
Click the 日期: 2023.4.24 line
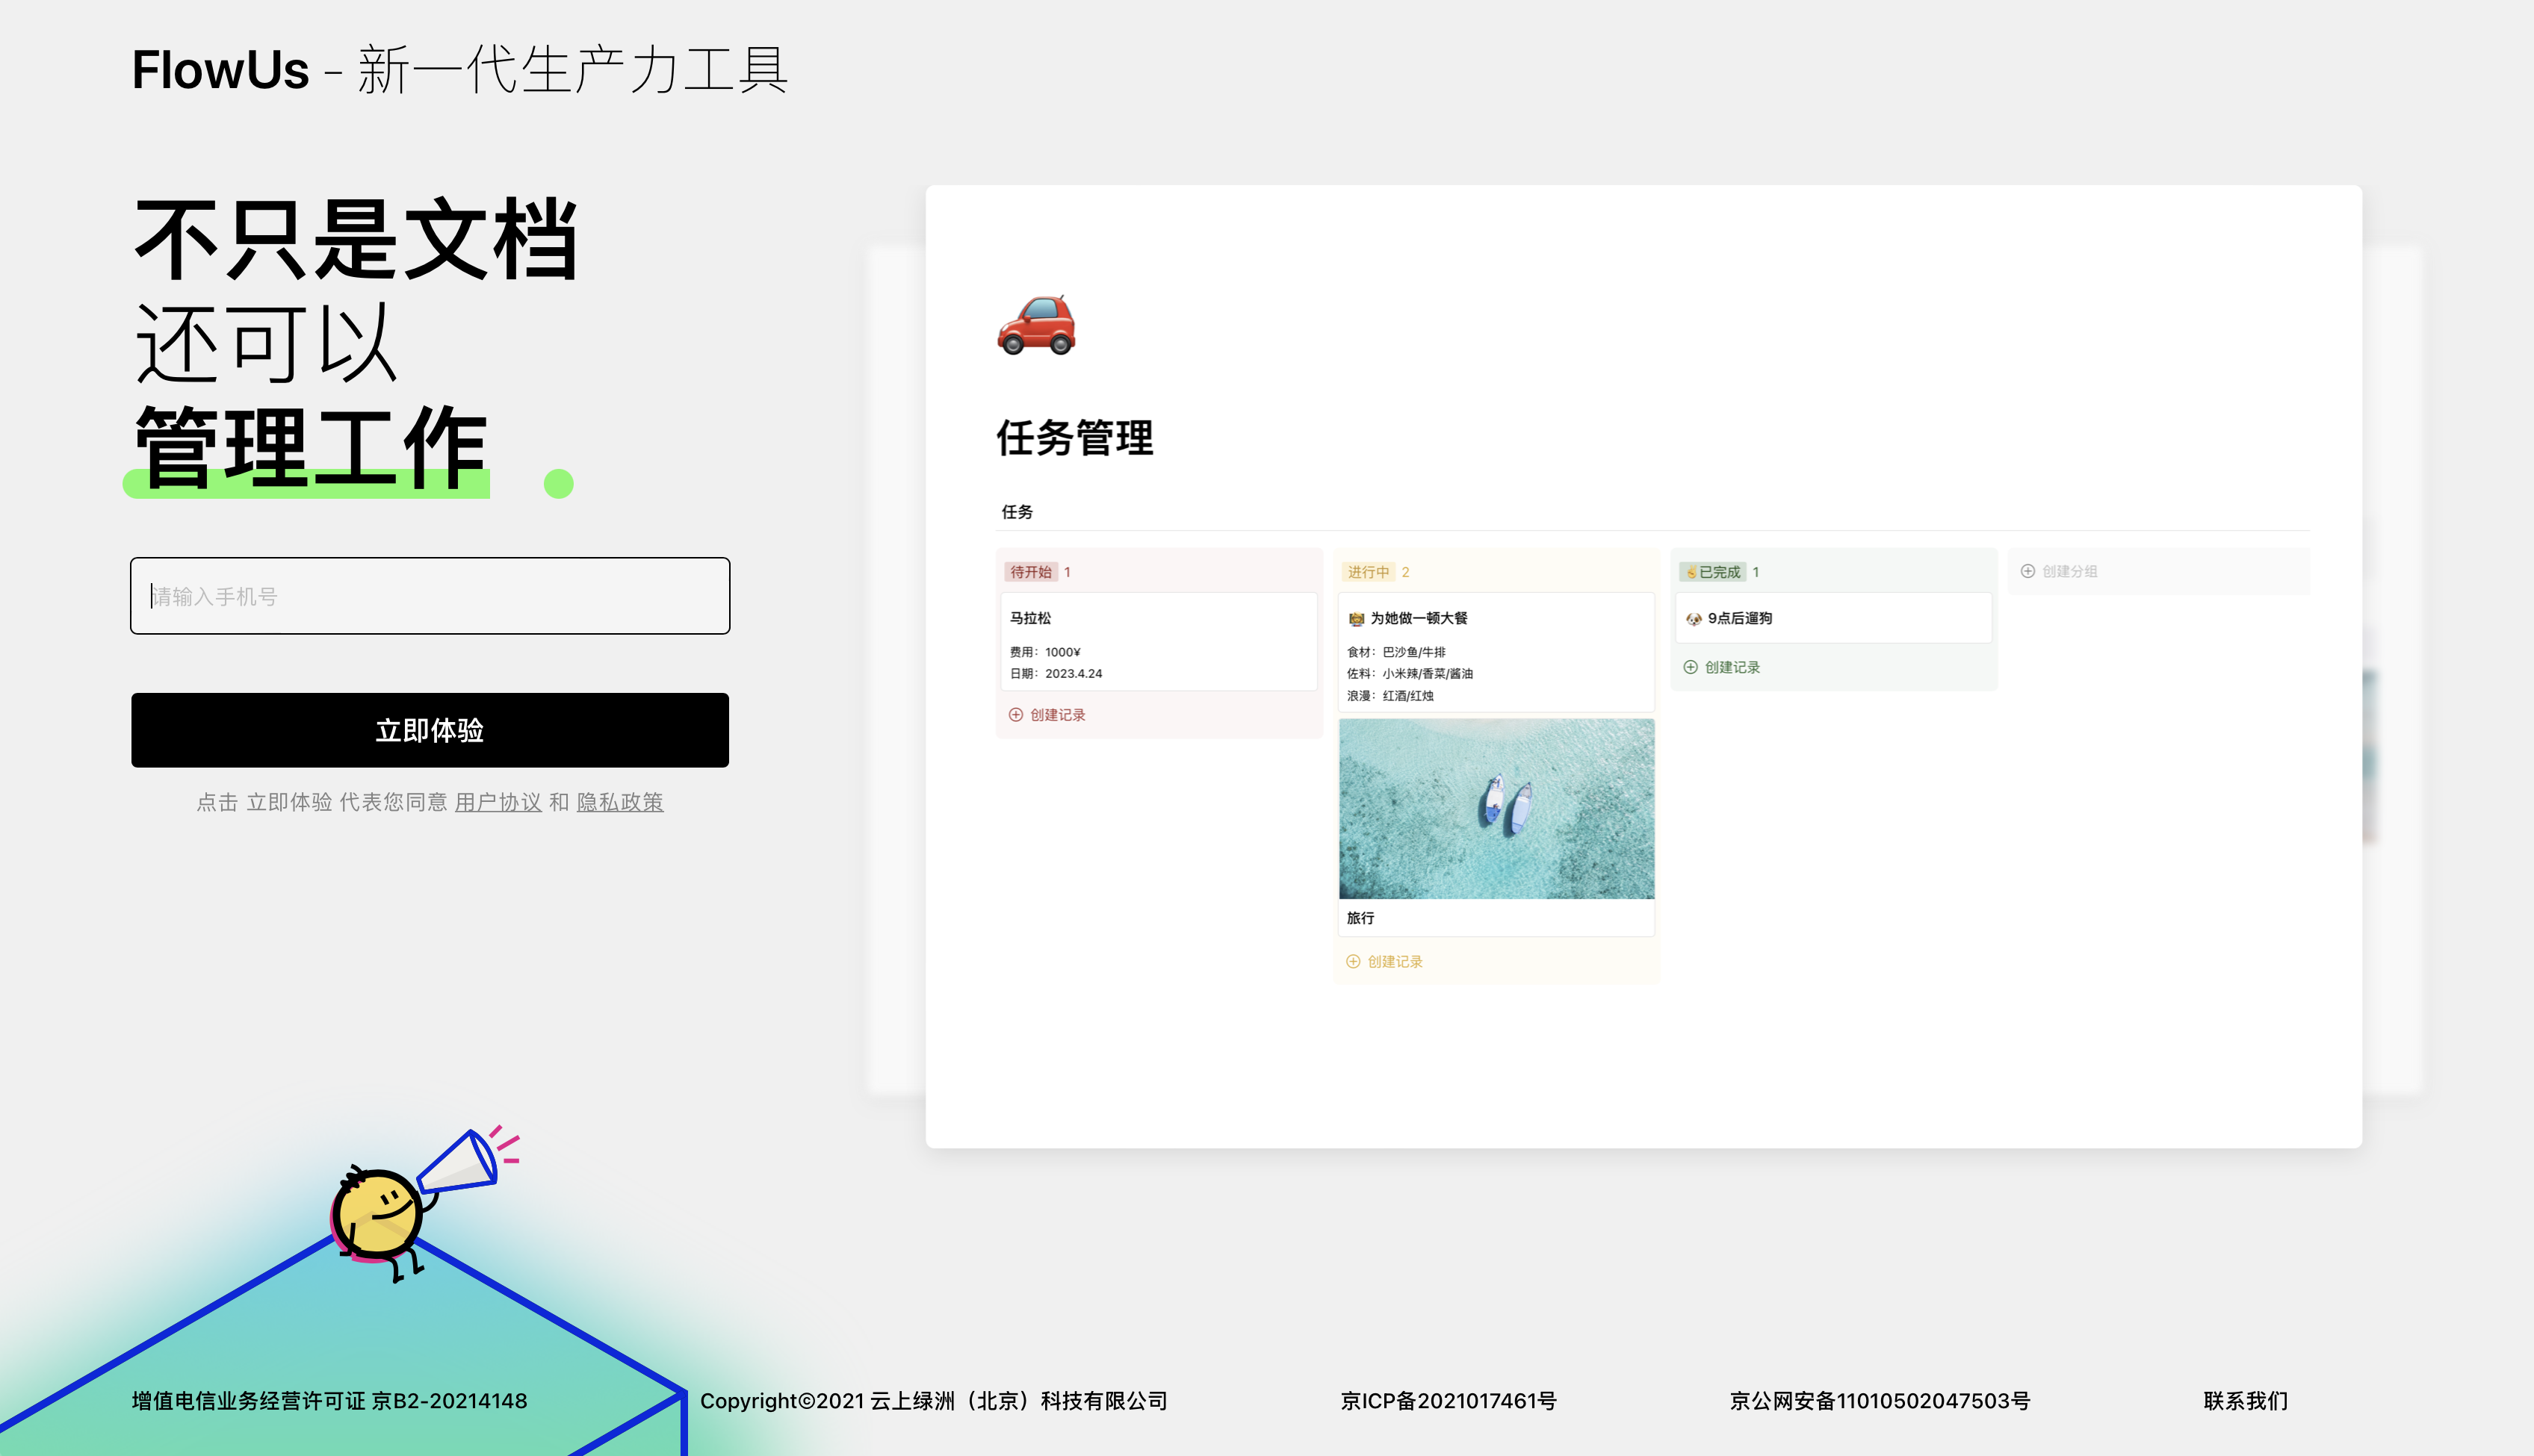(1056, 674)
